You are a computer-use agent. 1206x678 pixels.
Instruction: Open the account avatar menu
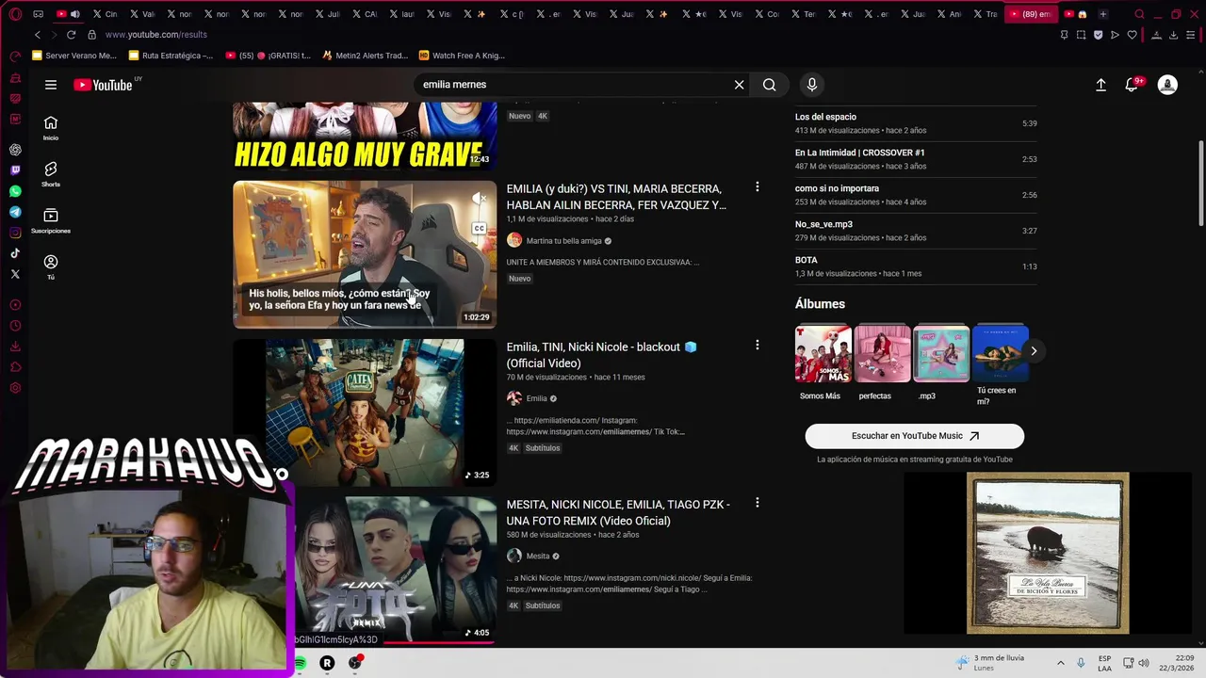click(1167, 85)
